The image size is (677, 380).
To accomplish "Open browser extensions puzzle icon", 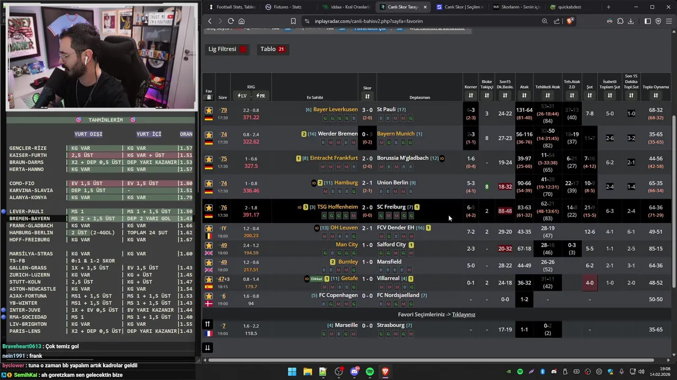I will [620, 21].
